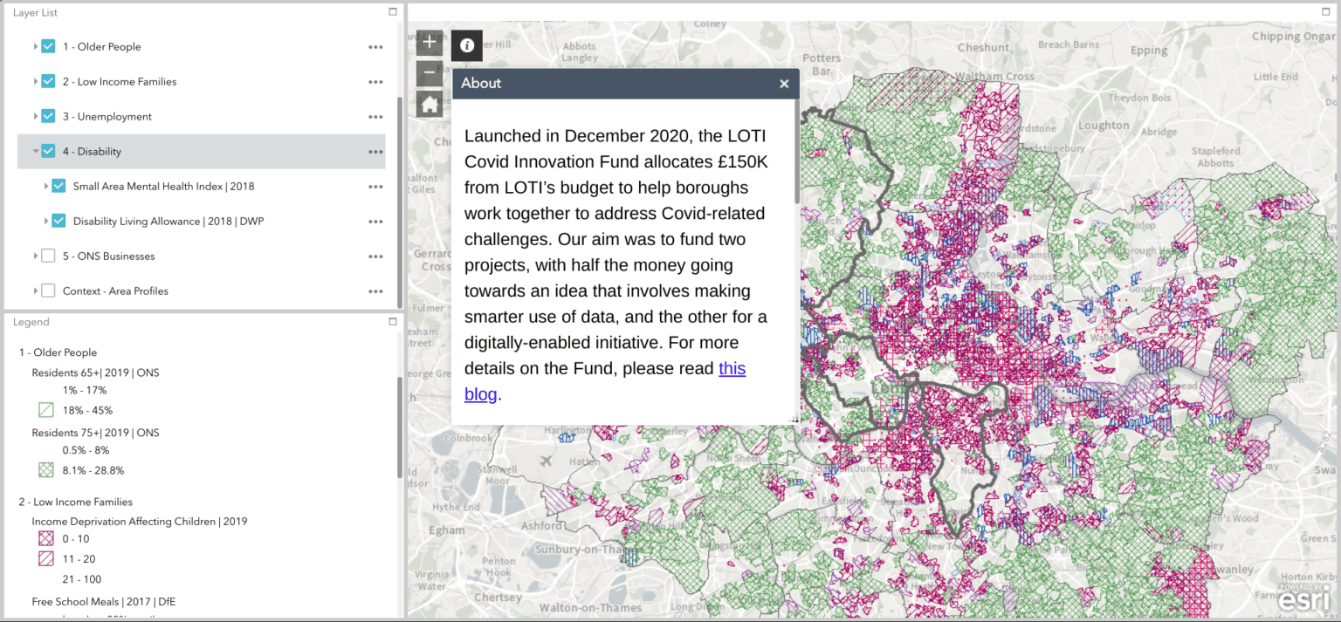Screen dimensions: 1341x622
Task: Open options for the 5 - ONS Businesses layer
Action: click(375, 256)
